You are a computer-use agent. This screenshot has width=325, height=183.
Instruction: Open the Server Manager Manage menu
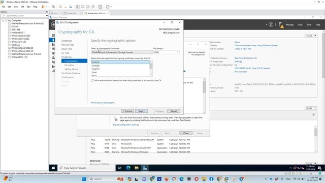click(290, 25)
